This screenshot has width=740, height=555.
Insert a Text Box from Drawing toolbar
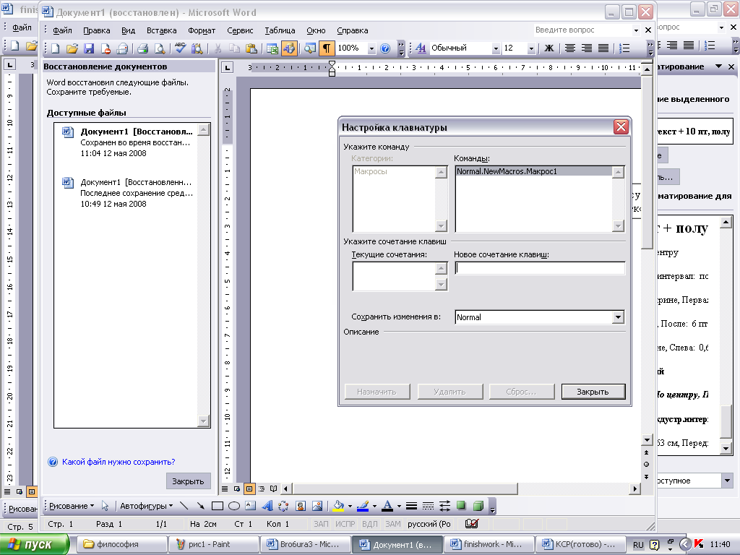pos(251,506)
